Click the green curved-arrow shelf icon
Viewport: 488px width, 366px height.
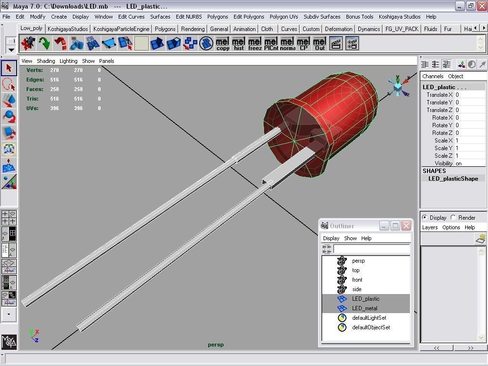44,43
